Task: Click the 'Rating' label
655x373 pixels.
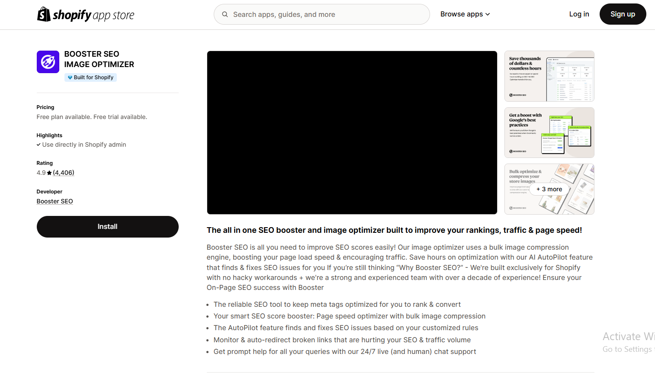Action: tap(45, 163)
